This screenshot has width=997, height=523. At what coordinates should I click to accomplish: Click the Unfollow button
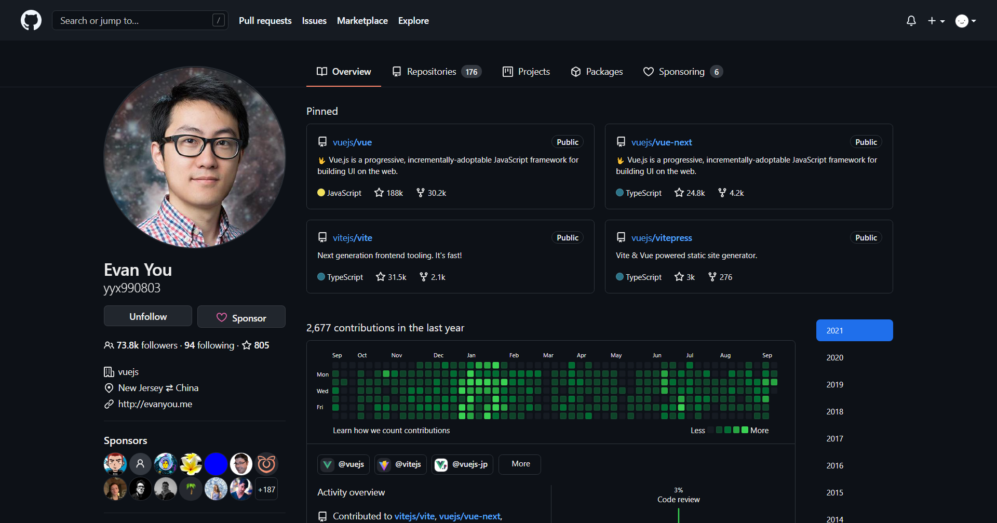[x=148, y=316]
